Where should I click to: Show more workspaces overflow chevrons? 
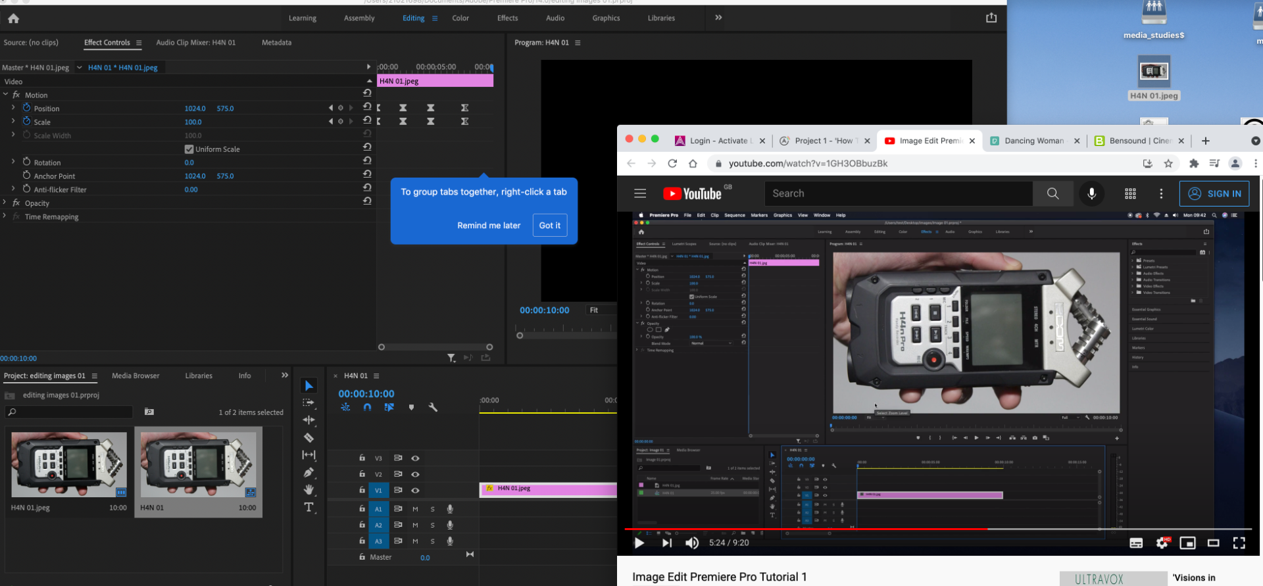pos(718,18)
